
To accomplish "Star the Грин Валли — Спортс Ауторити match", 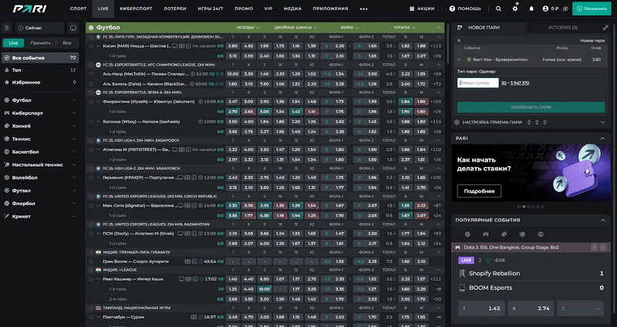I will 91,261.
